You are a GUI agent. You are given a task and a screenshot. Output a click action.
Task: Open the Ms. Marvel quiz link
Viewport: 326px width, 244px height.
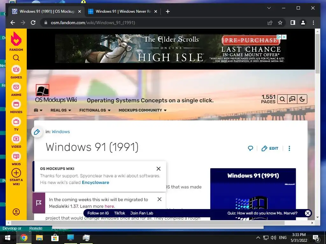[x=262, y=213]
